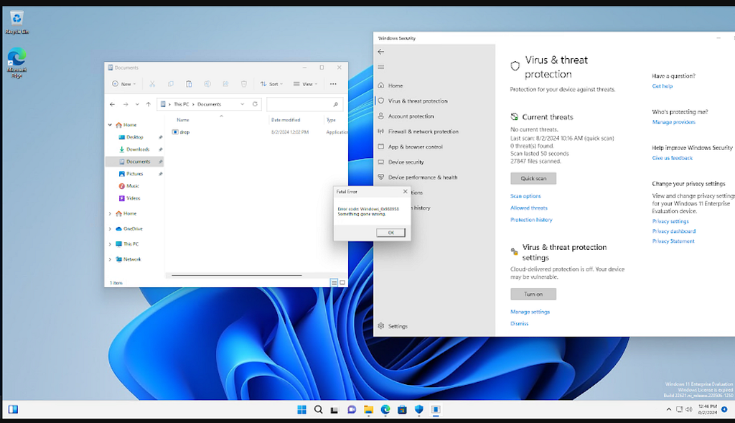Open the See more ellipsis in Documents toolbar
Viewport: 735px width, 423px height.
[x=333, y=84]
